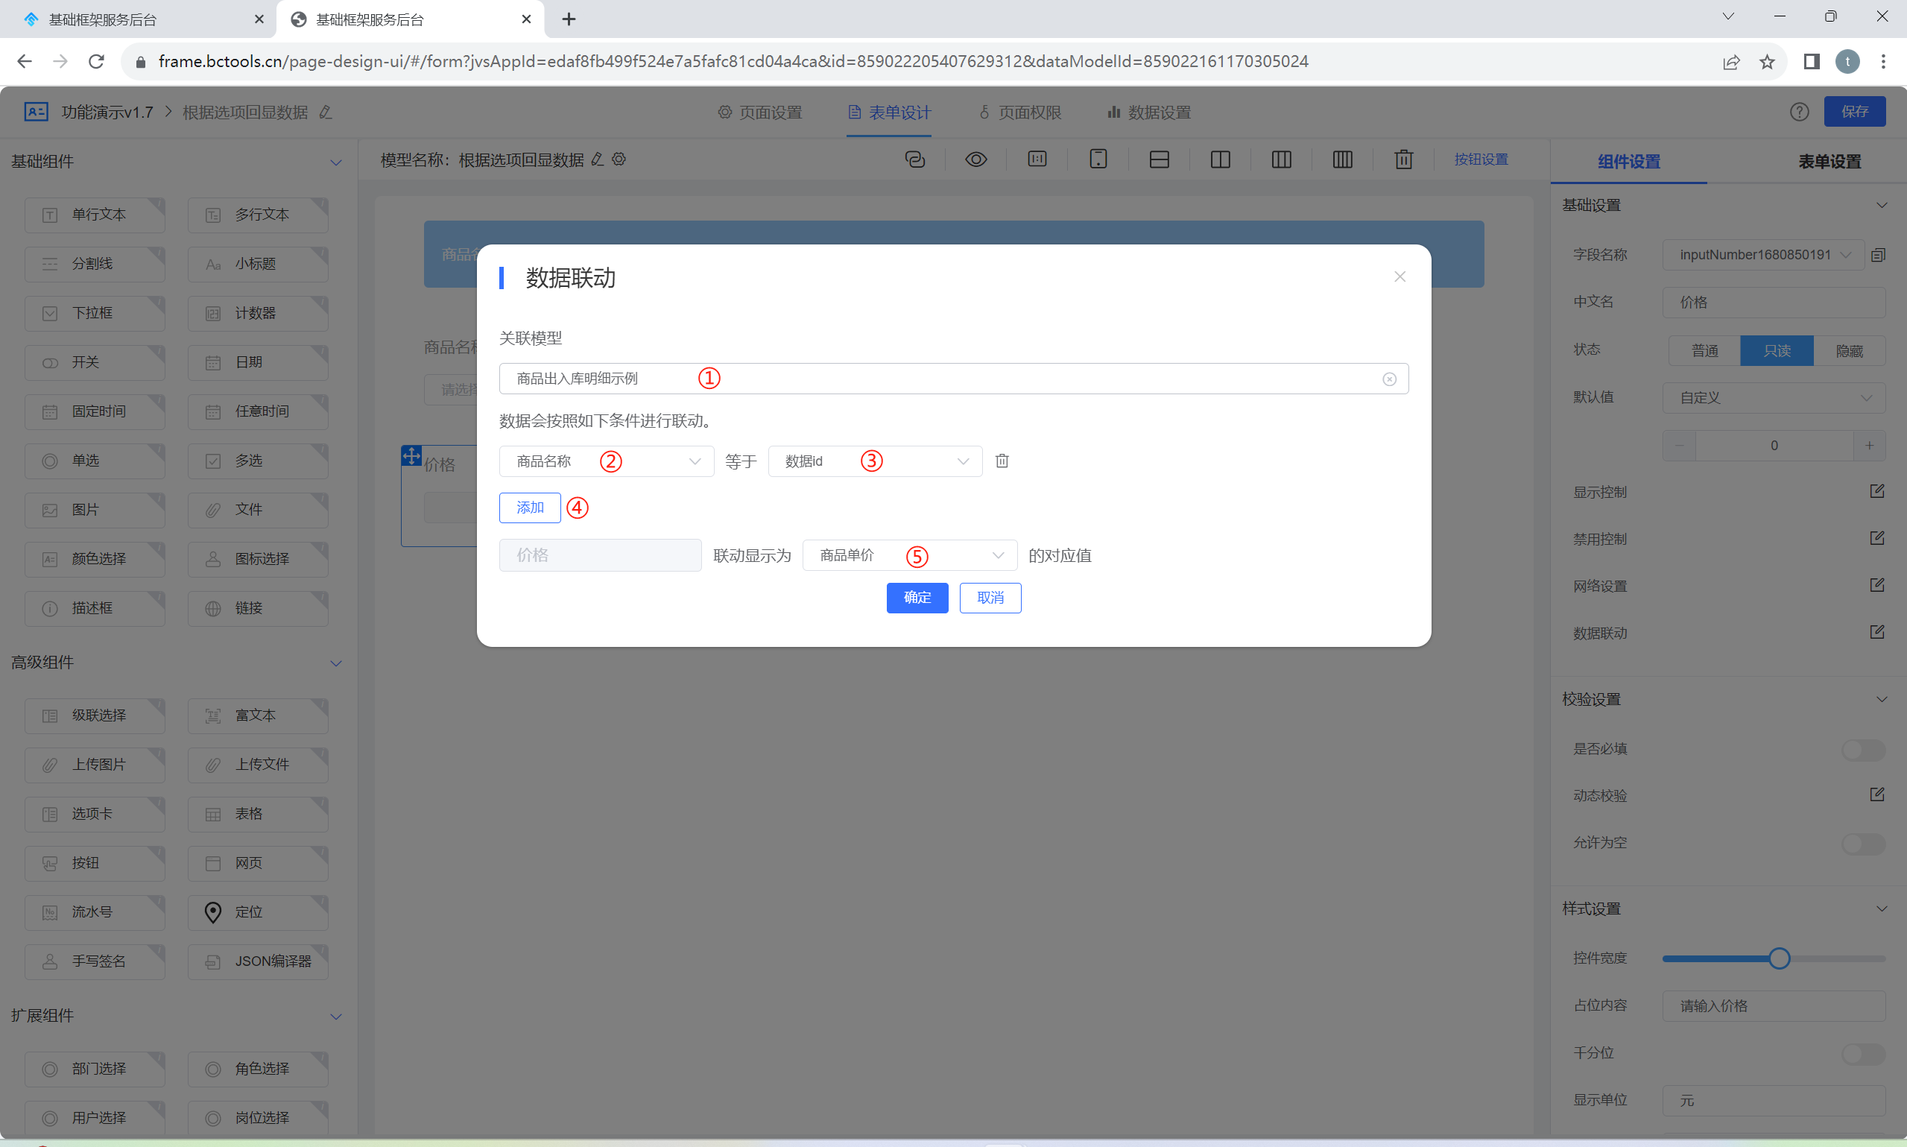Adjust the 控件宽度 slider handle
The width and height of the screenshot is (1907, 1147).
pos(1779,958)
